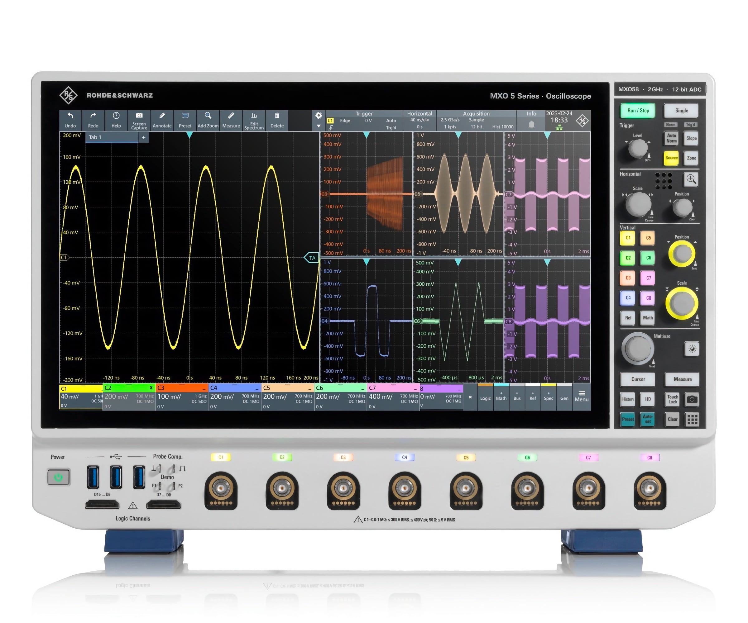748x623 pixels.
Task: Toggle channel C4 with the blue button
Action: (x=628, y=298)
